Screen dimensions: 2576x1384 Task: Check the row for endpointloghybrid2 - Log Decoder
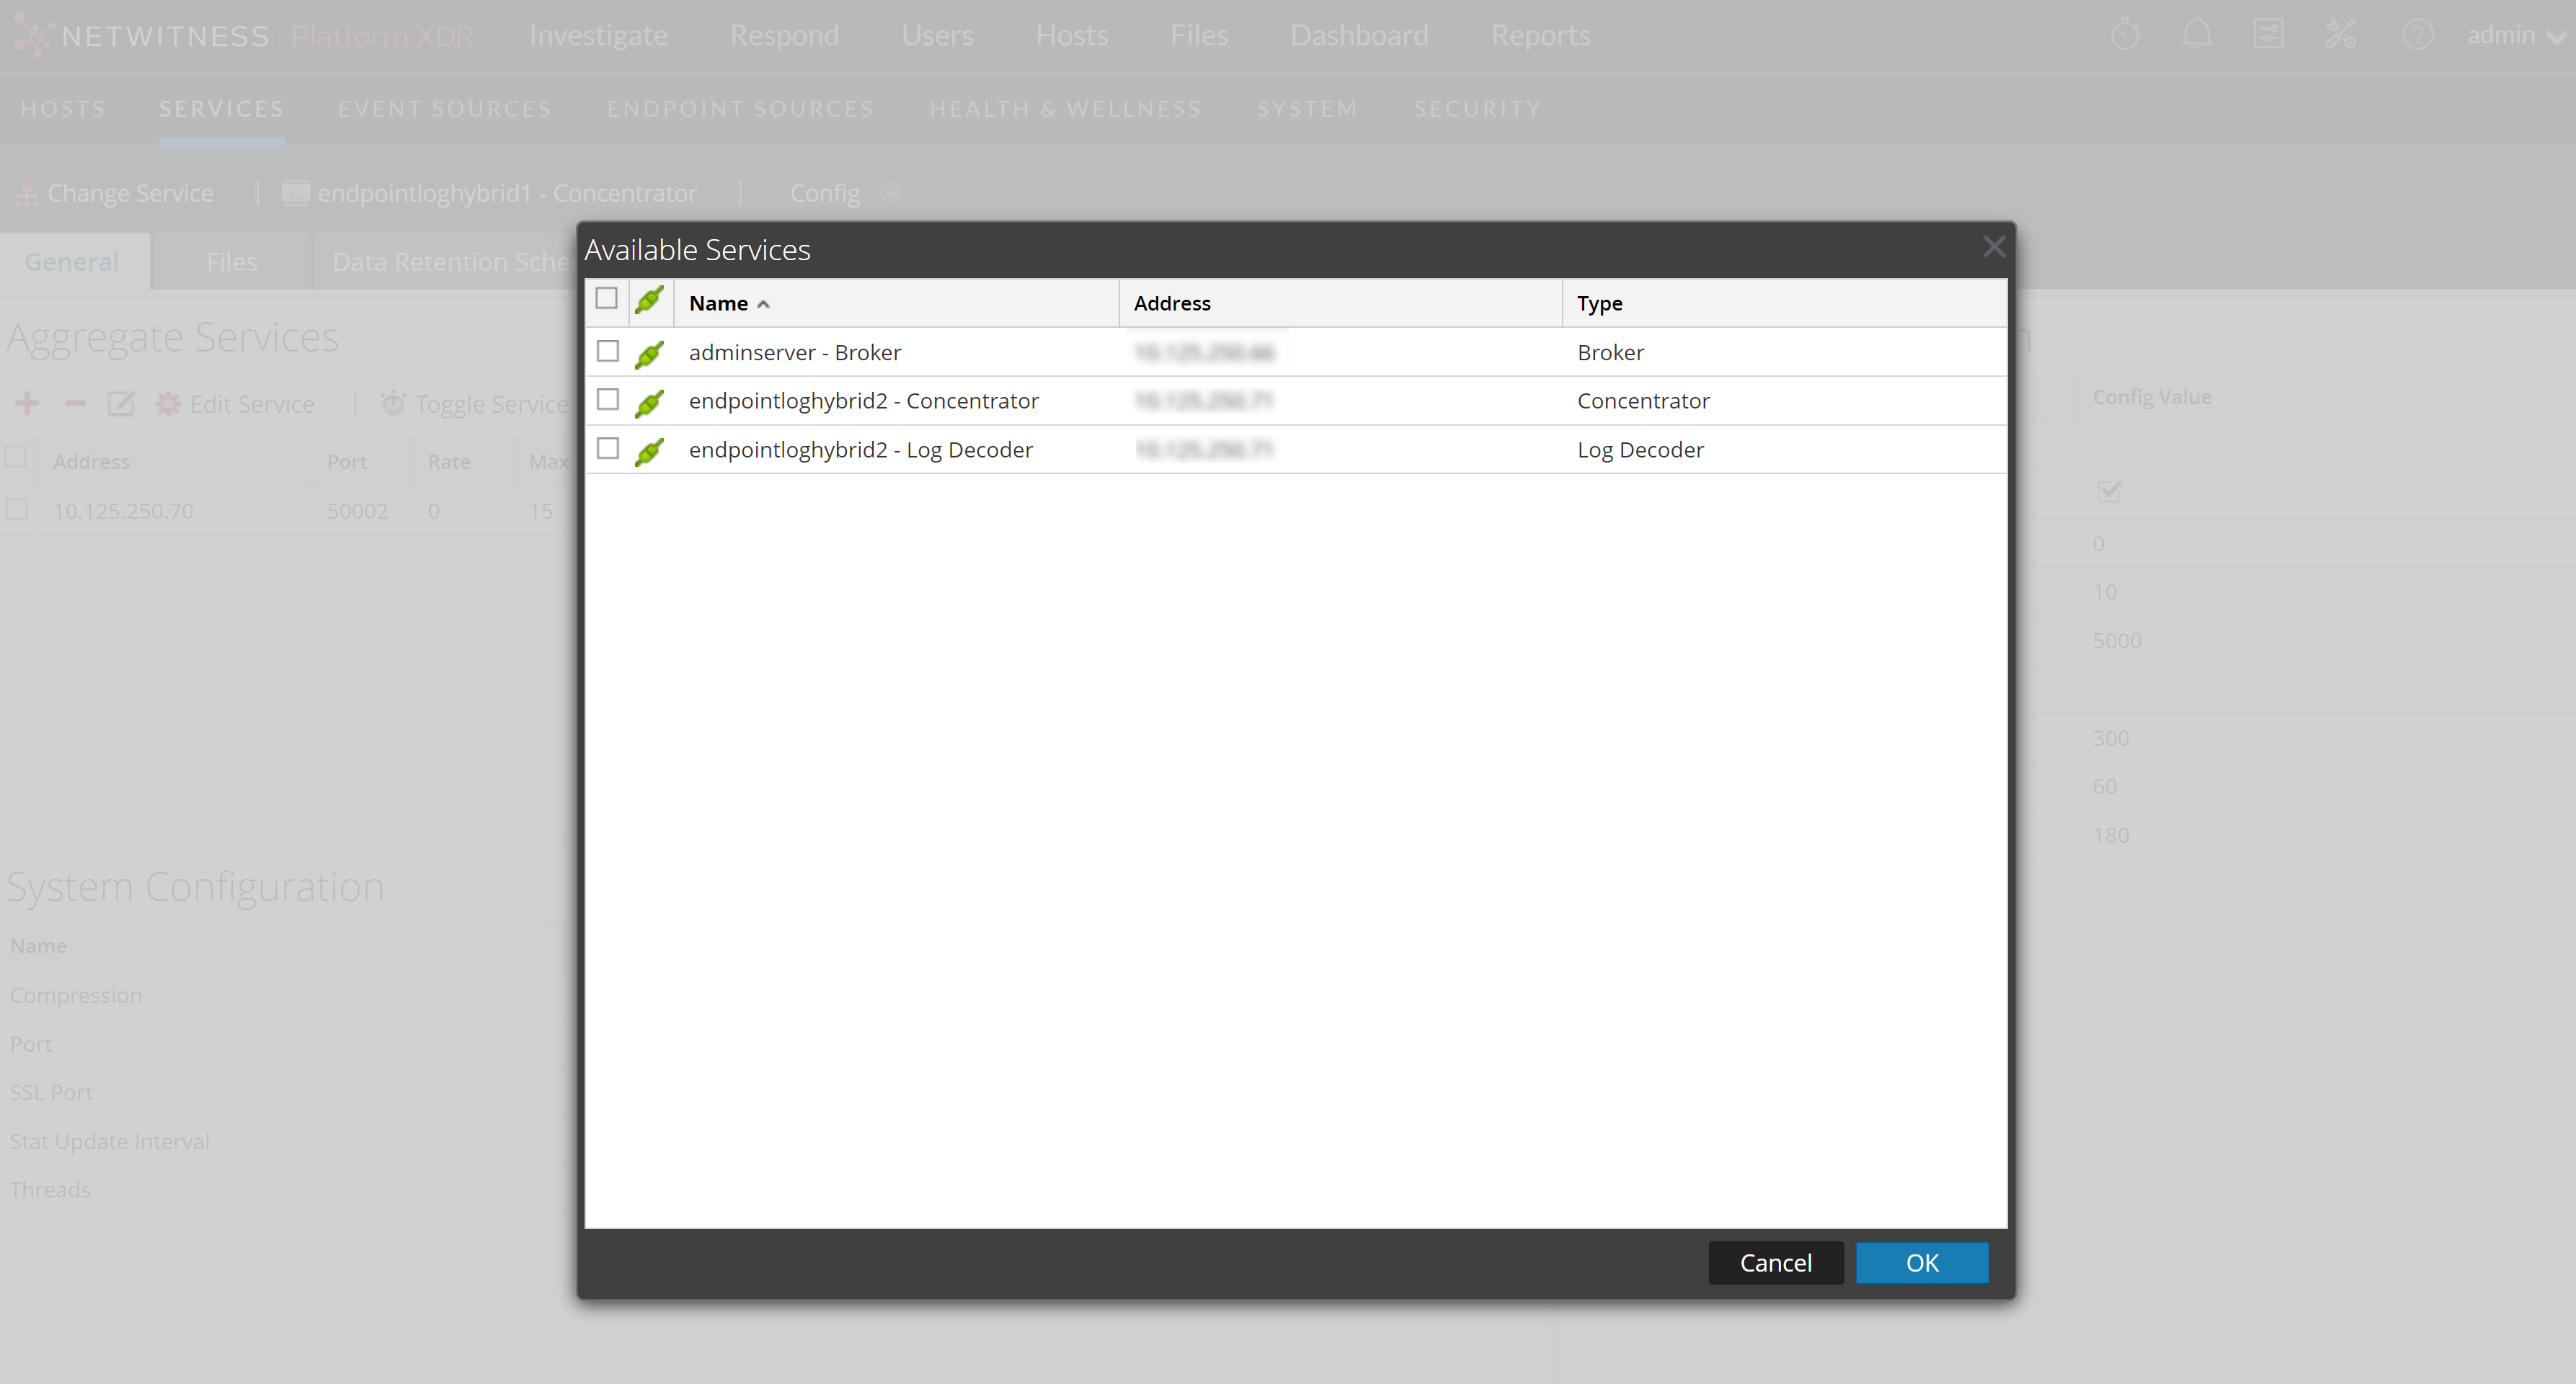click(x=607, y=449)
